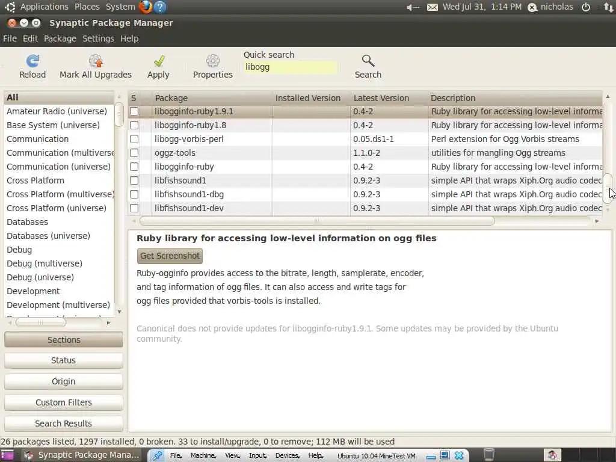Open Synaptic Help menu
The width and height of the screenshot is (616, 462).
click(129, 38)
